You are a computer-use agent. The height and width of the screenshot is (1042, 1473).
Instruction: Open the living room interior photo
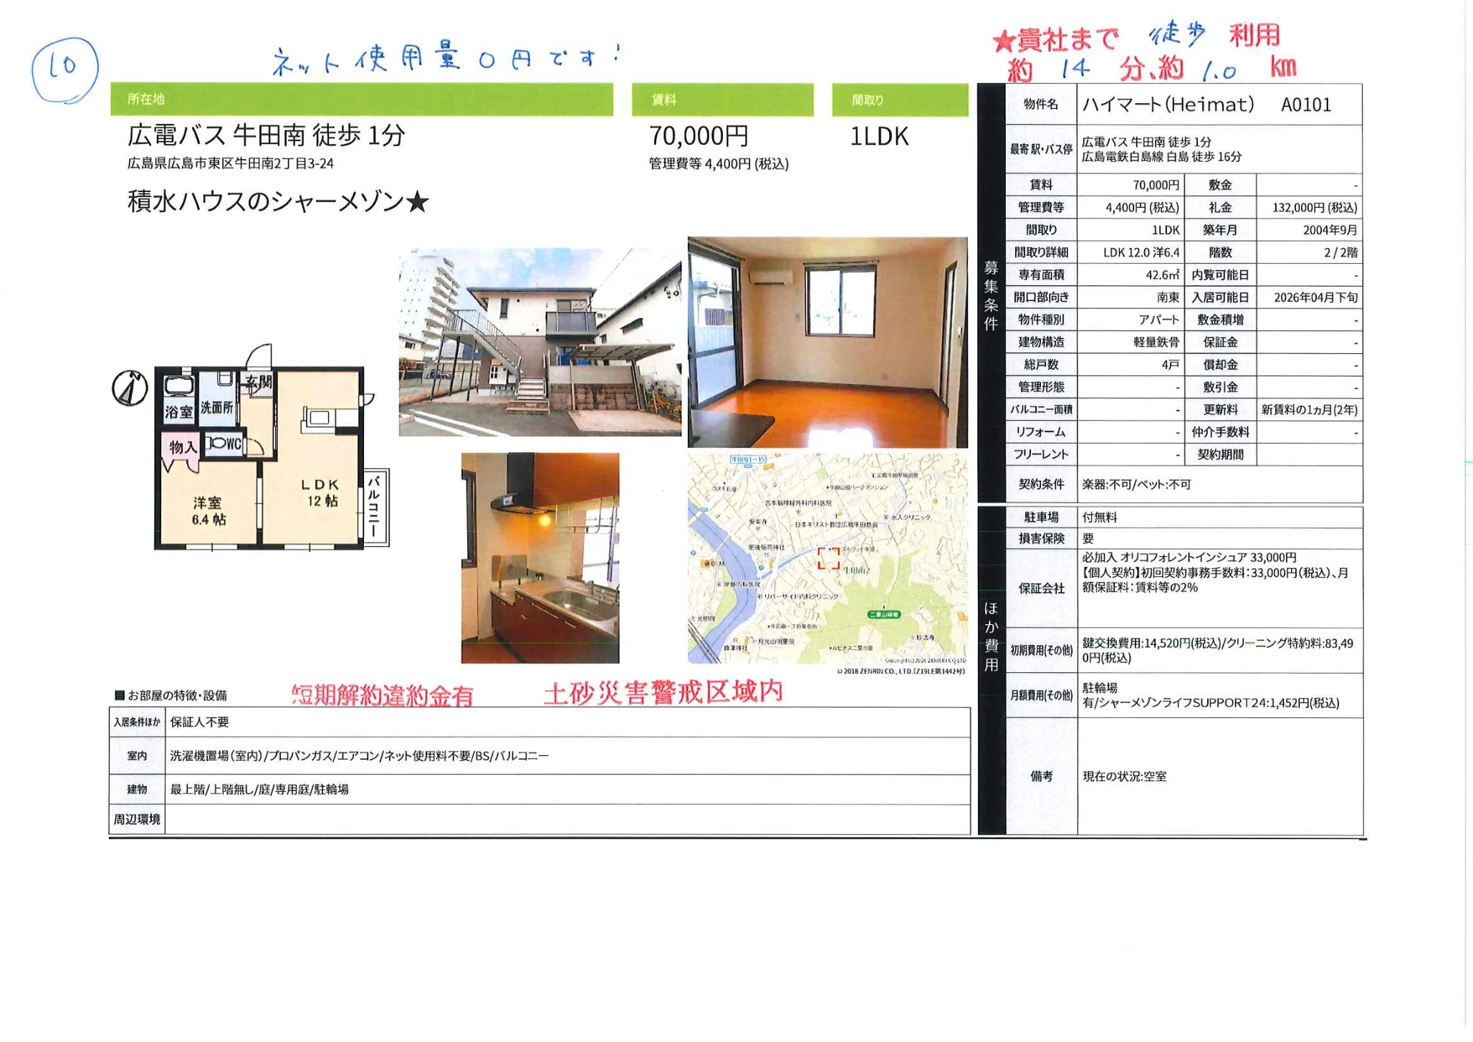[827, 342]
